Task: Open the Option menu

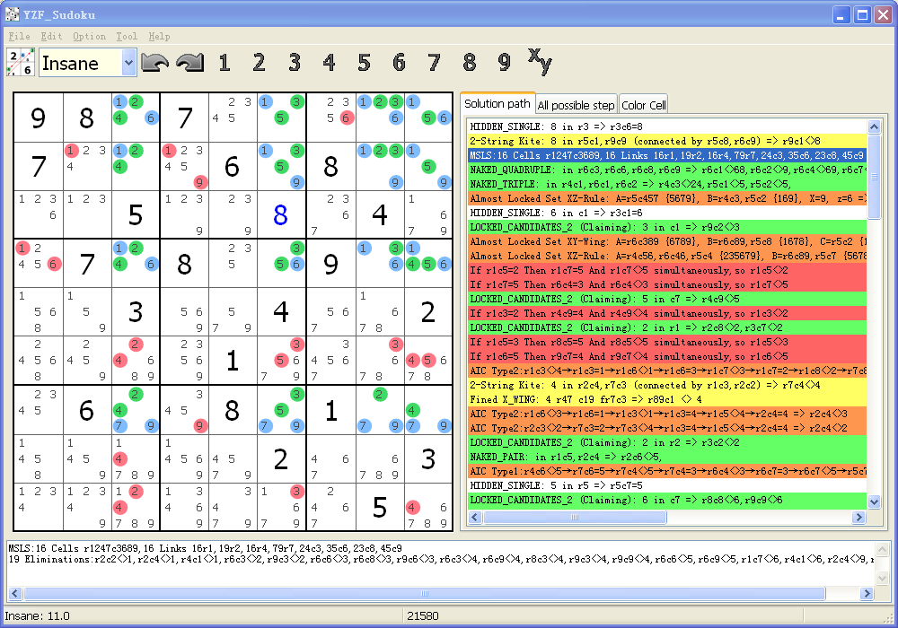Action: point(89,36)
